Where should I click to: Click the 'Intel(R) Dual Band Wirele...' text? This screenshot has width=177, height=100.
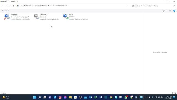(x=79, y=19)
